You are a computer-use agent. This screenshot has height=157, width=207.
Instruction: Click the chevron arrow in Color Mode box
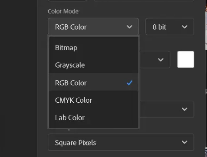129,27
